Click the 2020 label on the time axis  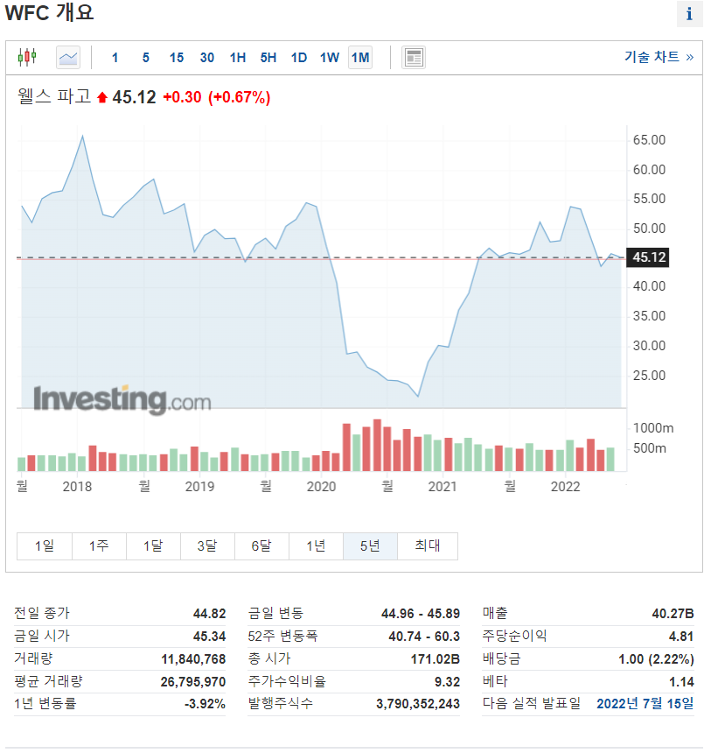click(x=321, y=487)
